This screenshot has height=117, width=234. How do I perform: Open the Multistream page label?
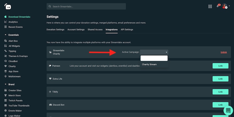pos(15,76)
